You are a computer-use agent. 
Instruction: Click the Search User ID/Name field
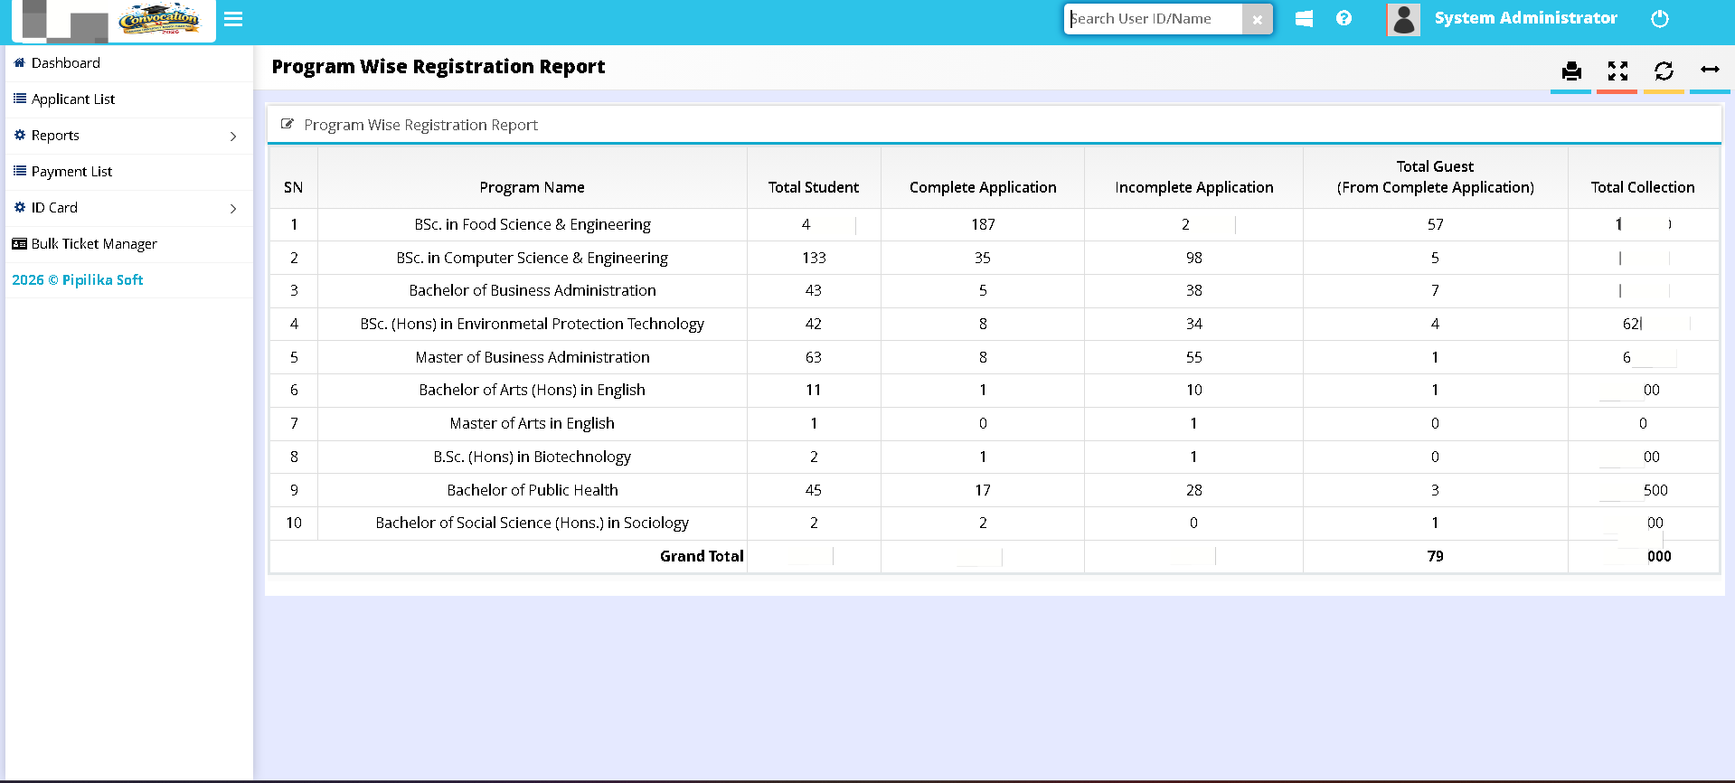pos(1154,19)
